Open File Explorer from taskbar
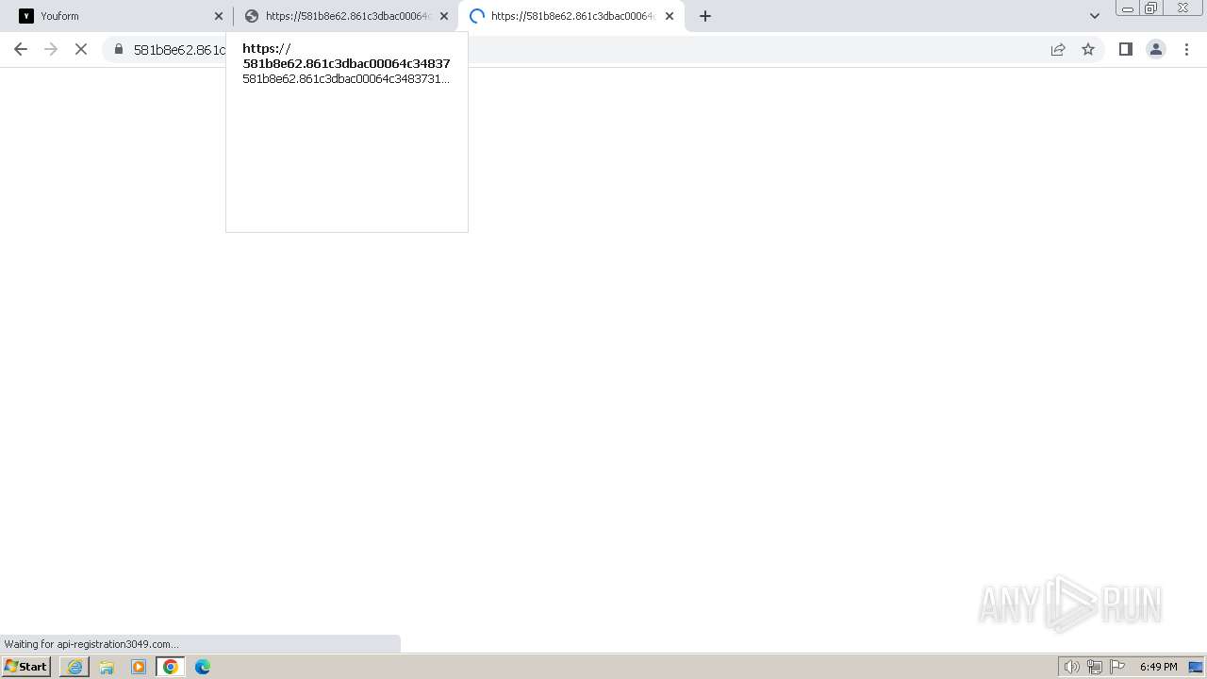The height and width of the screenshot is (679, 1207). pyautogui.click(x=107, y=667)
